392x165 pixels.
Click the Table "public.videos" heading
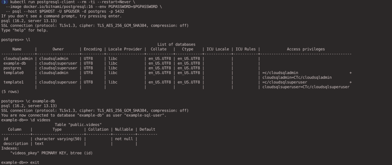click(78, 125)
